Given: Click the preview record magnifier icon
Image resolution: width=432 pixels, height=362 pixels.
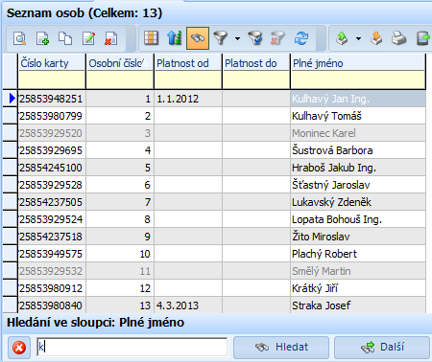Looking at the screenshot, I should (x=19, y=38).
